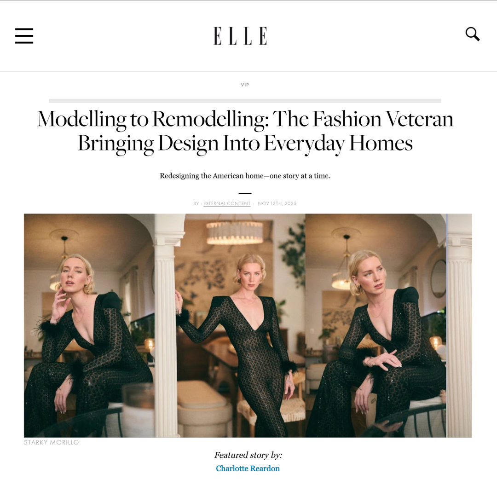Image resolution: width=497 pixels, height=497 pixels.
Task: Click the 'BY :' byline label
Action: click(197, 203)
